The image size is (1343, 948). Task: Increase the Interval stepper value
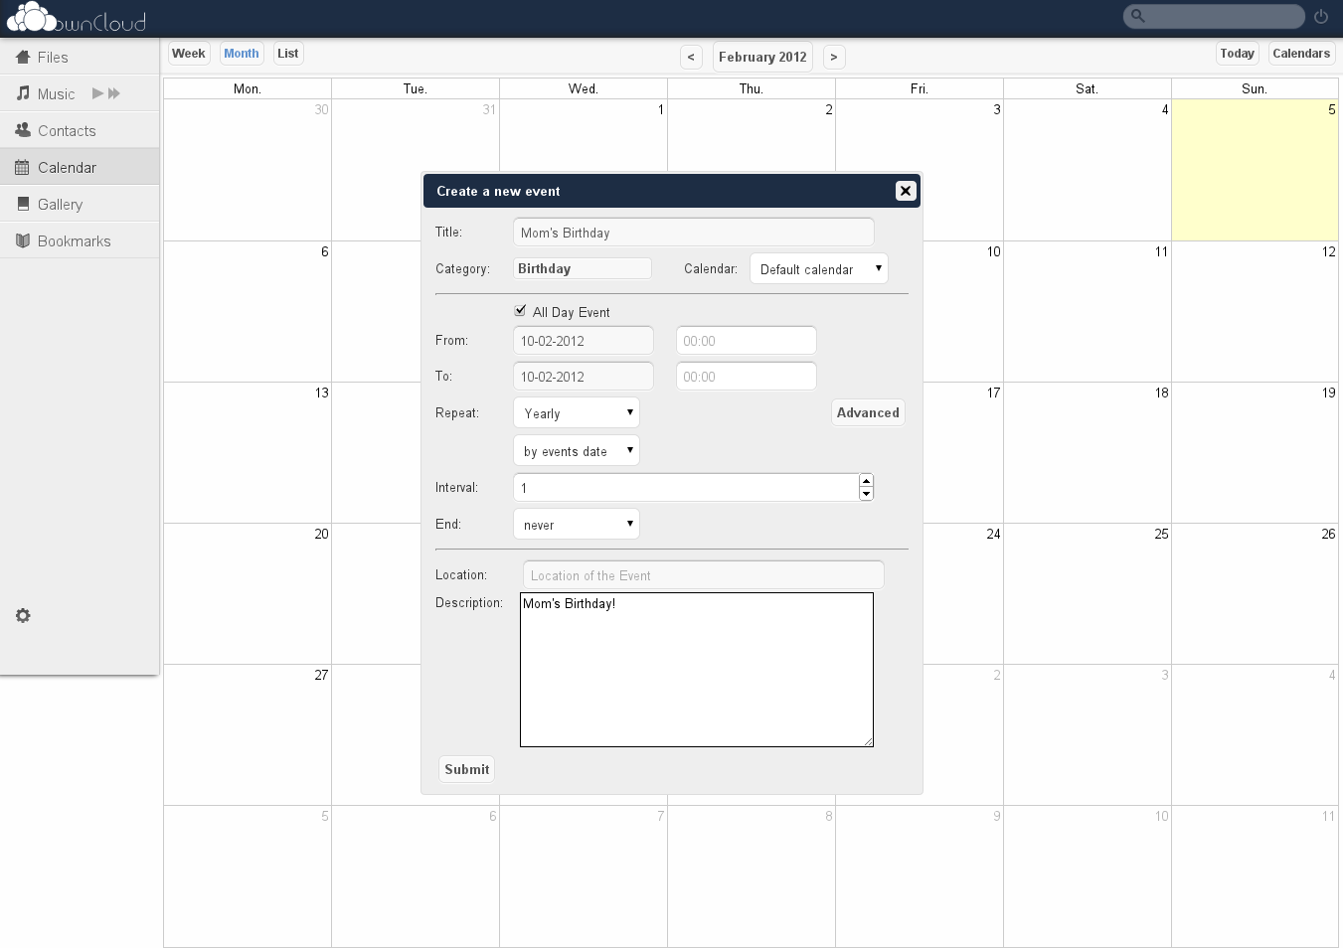(866, 481)
